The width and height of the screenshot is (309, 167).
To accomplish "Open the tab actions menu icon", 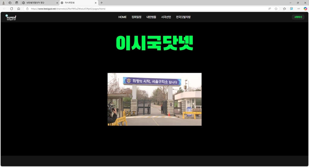I will click(17, 3).
